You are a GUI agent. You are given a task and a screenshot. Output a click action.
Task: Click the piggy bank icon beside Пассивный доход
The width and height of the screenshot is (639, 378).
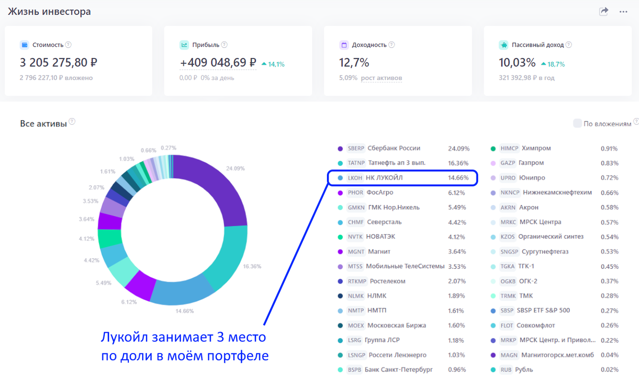point(503,45)
